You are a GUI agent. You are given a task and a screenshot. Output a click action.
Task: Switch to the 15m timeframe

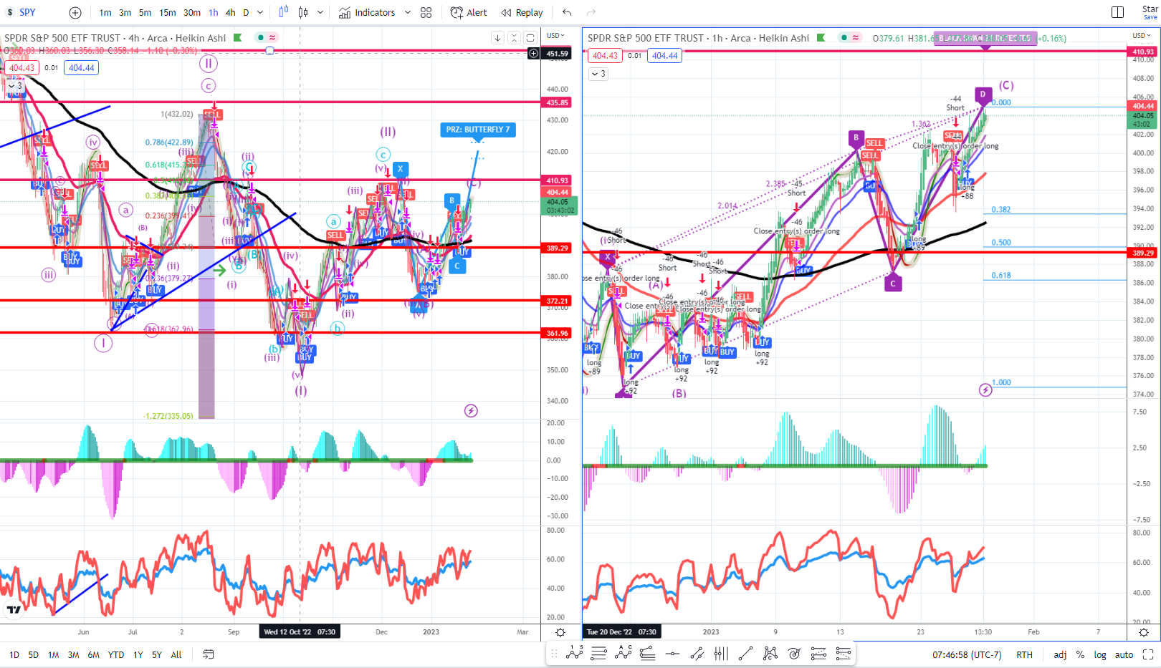coord(168,12)
